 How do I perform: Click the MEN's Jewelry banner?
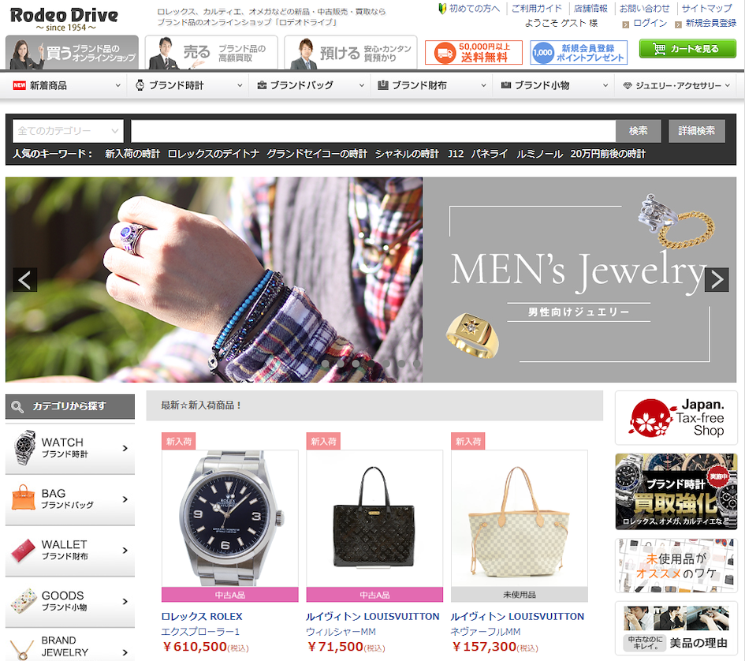pos(371,279)
